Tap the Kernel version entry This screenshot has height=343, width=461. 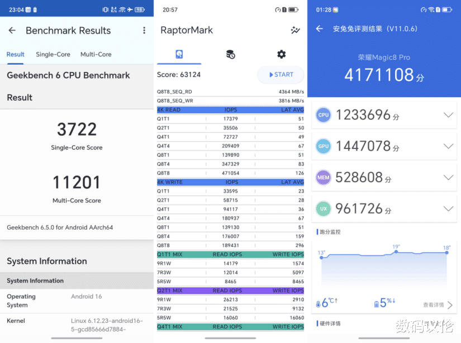[77, 325]
